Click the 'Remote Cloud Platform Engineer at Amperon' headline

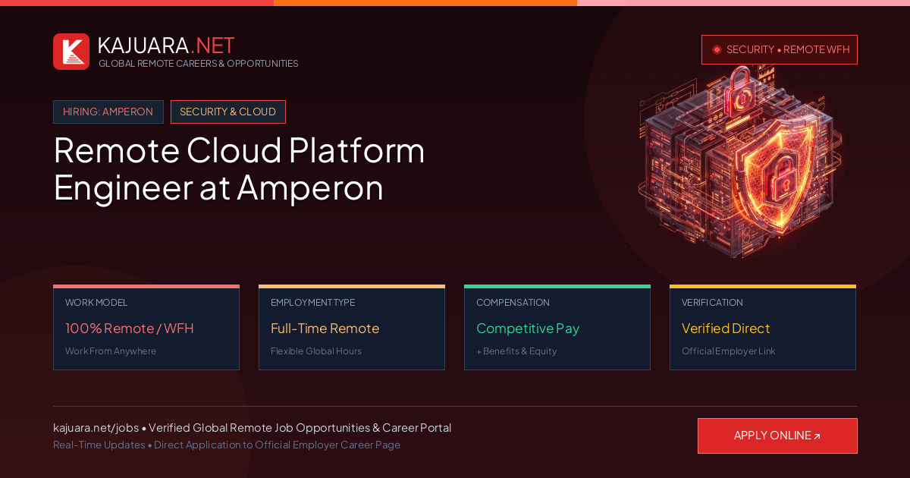240,168
